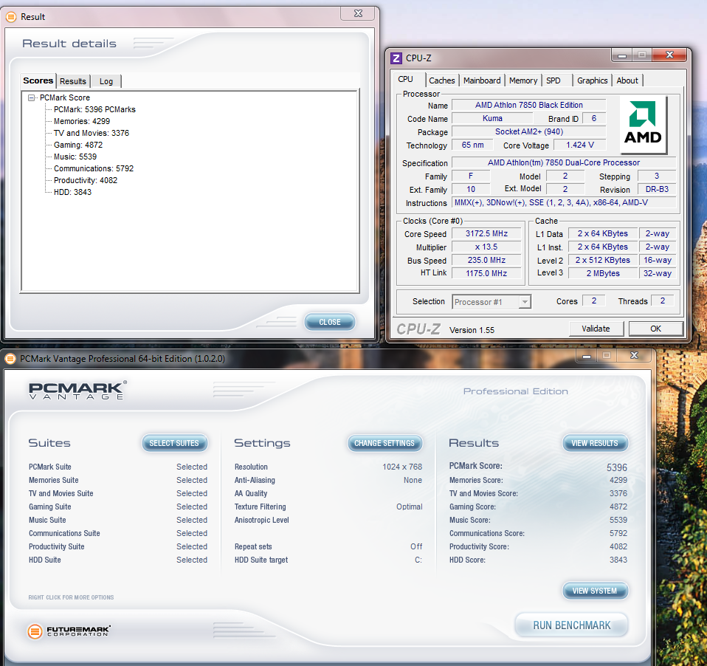Select 'Communications: 5792' tree row

pos(94,168)
